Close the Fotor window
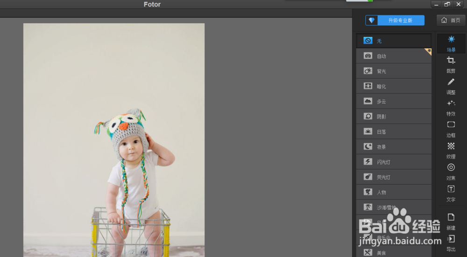The height and width of the screenshot is (257, 467). pos(459,4)
